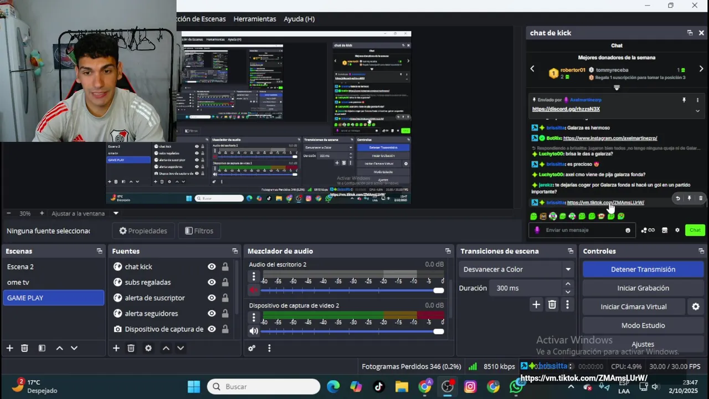The image size is (709, 399).
Task: Delete the selected scene with trash icon
Action: tap(24, 348)
